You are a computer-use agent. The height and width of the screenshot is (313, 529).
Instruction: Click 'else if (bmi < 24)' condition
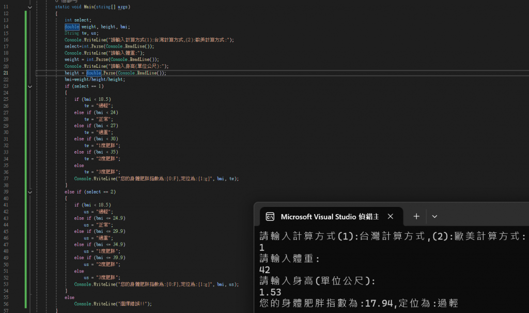tap(96, 113)
